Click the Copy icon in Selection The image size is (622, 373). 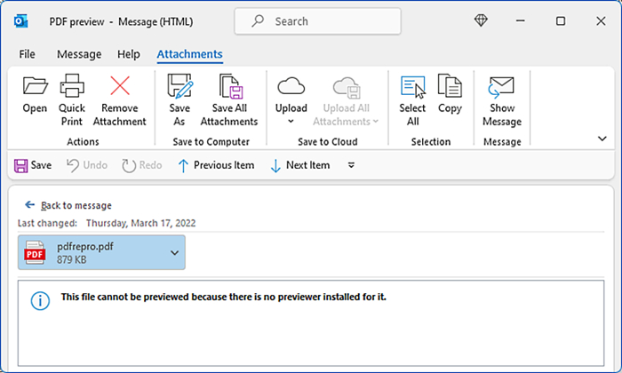450,88
